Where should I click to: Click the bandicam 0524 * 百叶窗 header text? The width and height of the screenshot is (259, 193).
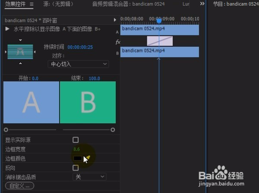pos(31,20)
